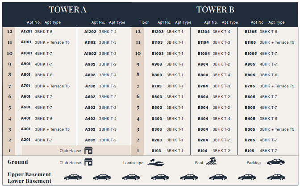Screen dimensions: 300x186
Task: Click the Landscape island icon
Action: click(x=155, y=162)
